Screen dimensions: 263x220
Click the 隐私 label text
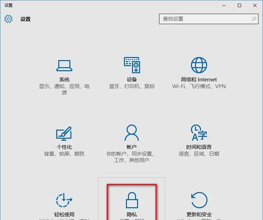[132, 214]
